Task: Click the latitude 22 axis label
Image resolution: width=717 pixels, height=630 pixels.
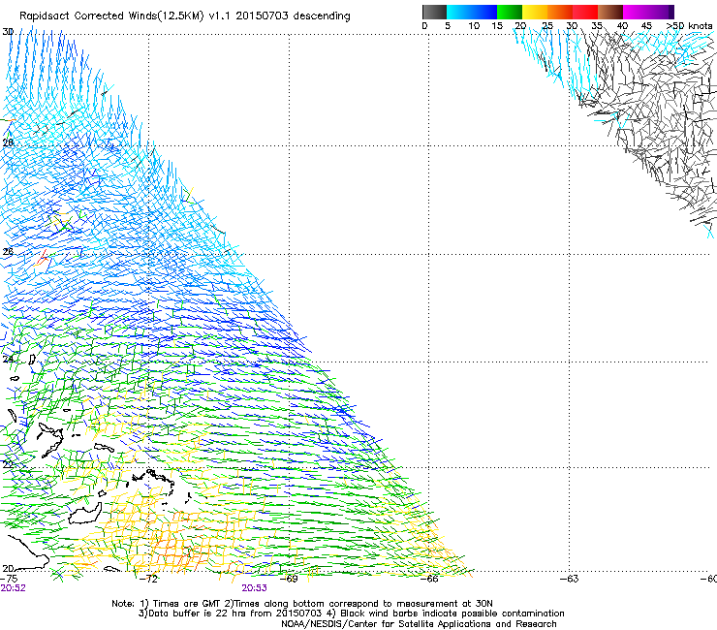Action: [8, 464]
